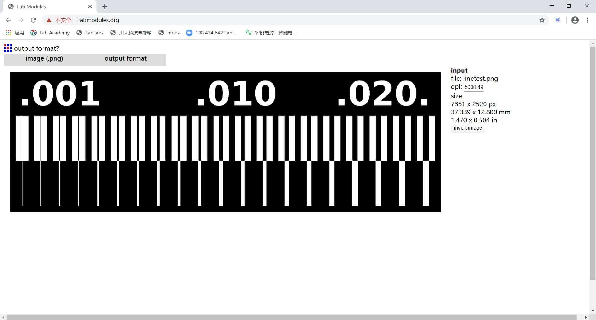596x320 pixels.
Task: Open the mods bookmark
Action: [169, 33]
